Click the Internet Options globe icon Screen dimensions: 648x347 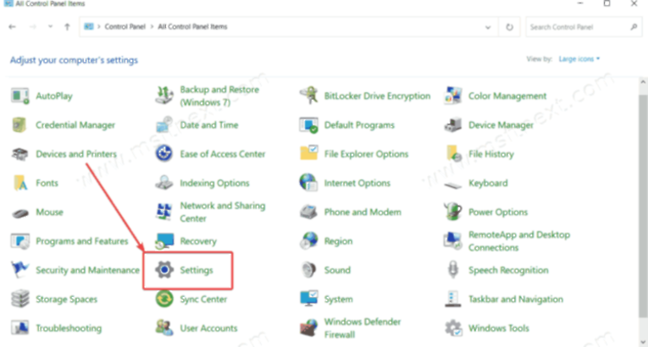(308, 183)
